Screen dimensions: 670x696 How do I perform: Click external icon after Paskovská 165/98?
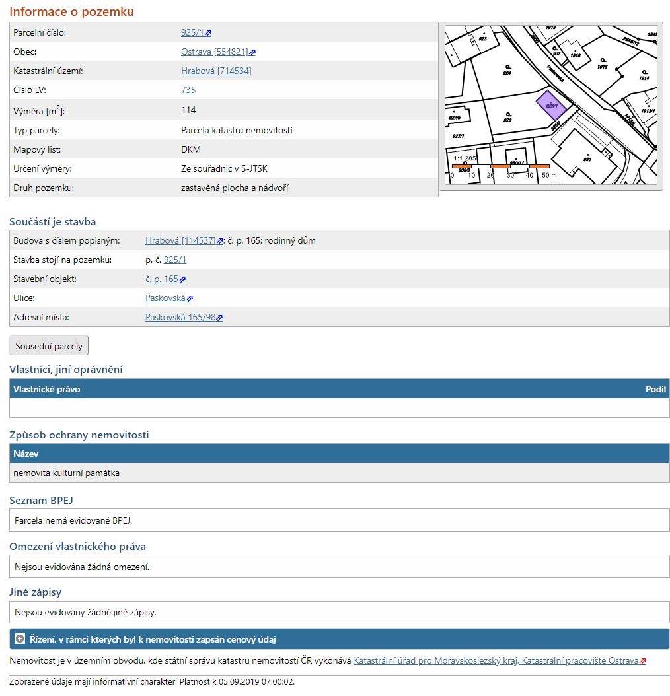[219, 318]
